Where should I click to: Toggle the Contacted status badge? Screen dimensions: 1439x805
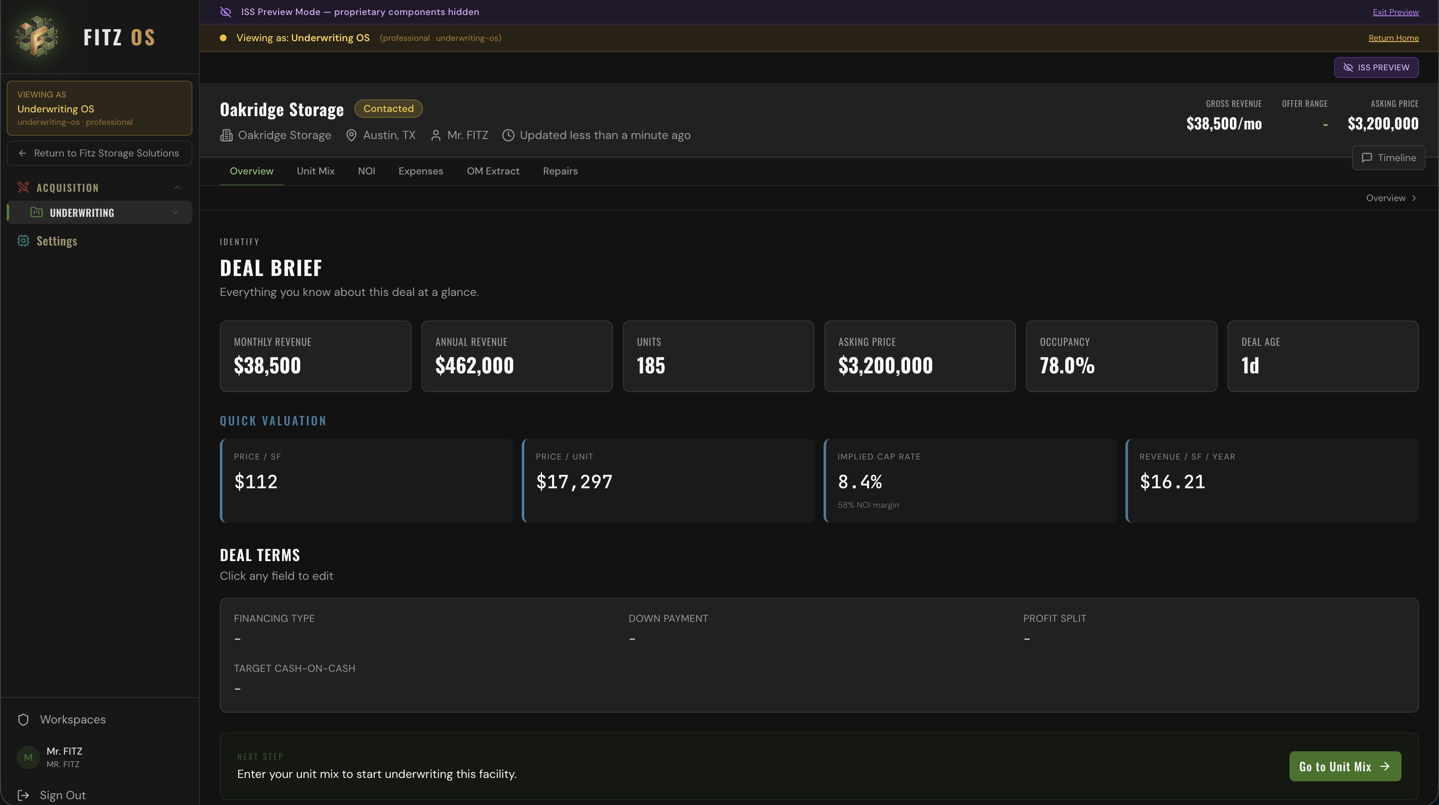pos(388,108)
